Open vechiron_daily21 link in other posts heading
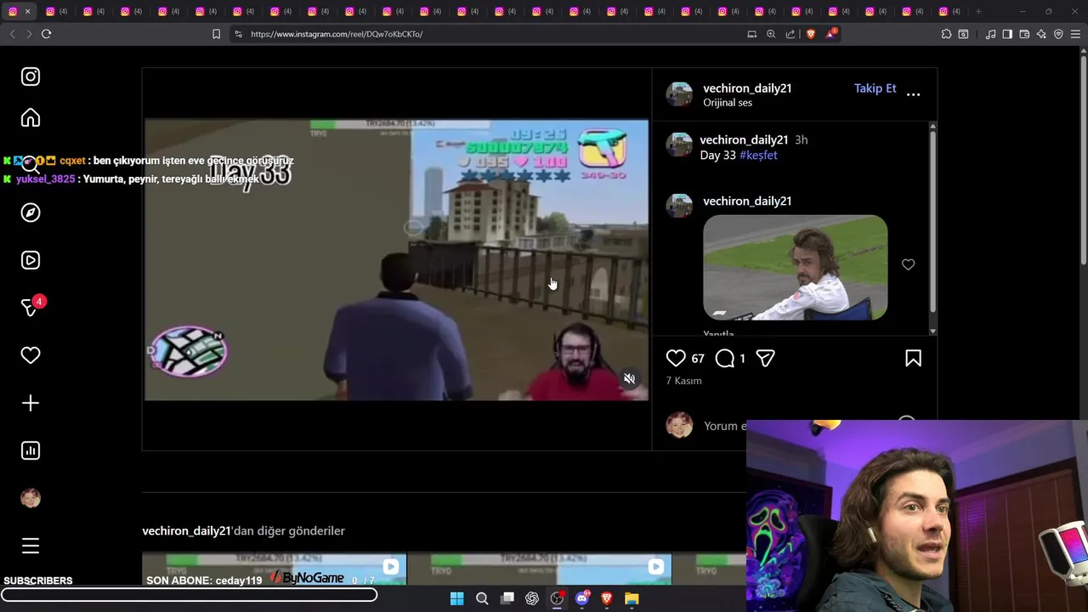The width and height of the screenshot is (1088, 612). coord(186,530)
